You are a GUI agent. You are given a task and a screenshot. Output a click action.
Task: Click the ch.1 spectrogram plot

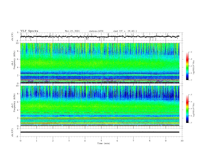[x=100, y=63]
